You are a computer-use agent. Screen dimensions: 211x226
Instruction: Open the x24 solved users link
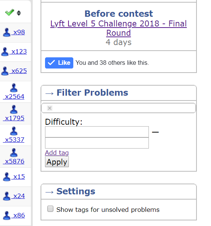(x=18, y=196)
